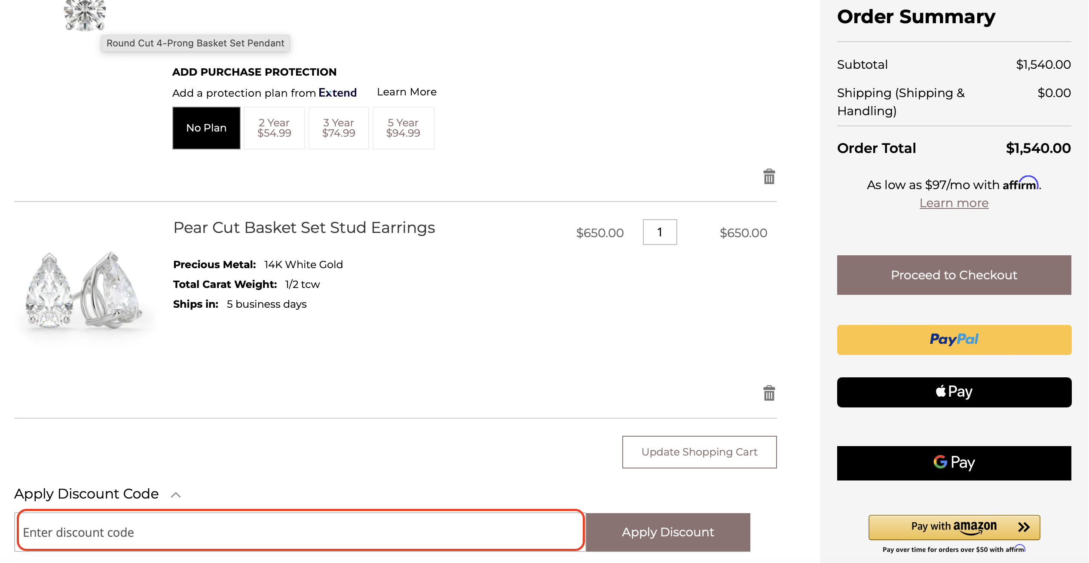Select the 2 Year $54.99 protection plan
This screenshot has height=563, width=1089.
coord(274,128)
